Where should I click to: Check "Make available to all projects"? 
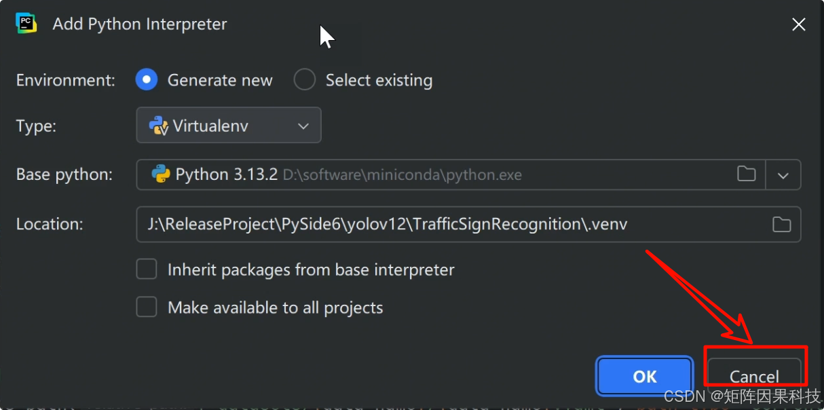click(x=147, y=307)
